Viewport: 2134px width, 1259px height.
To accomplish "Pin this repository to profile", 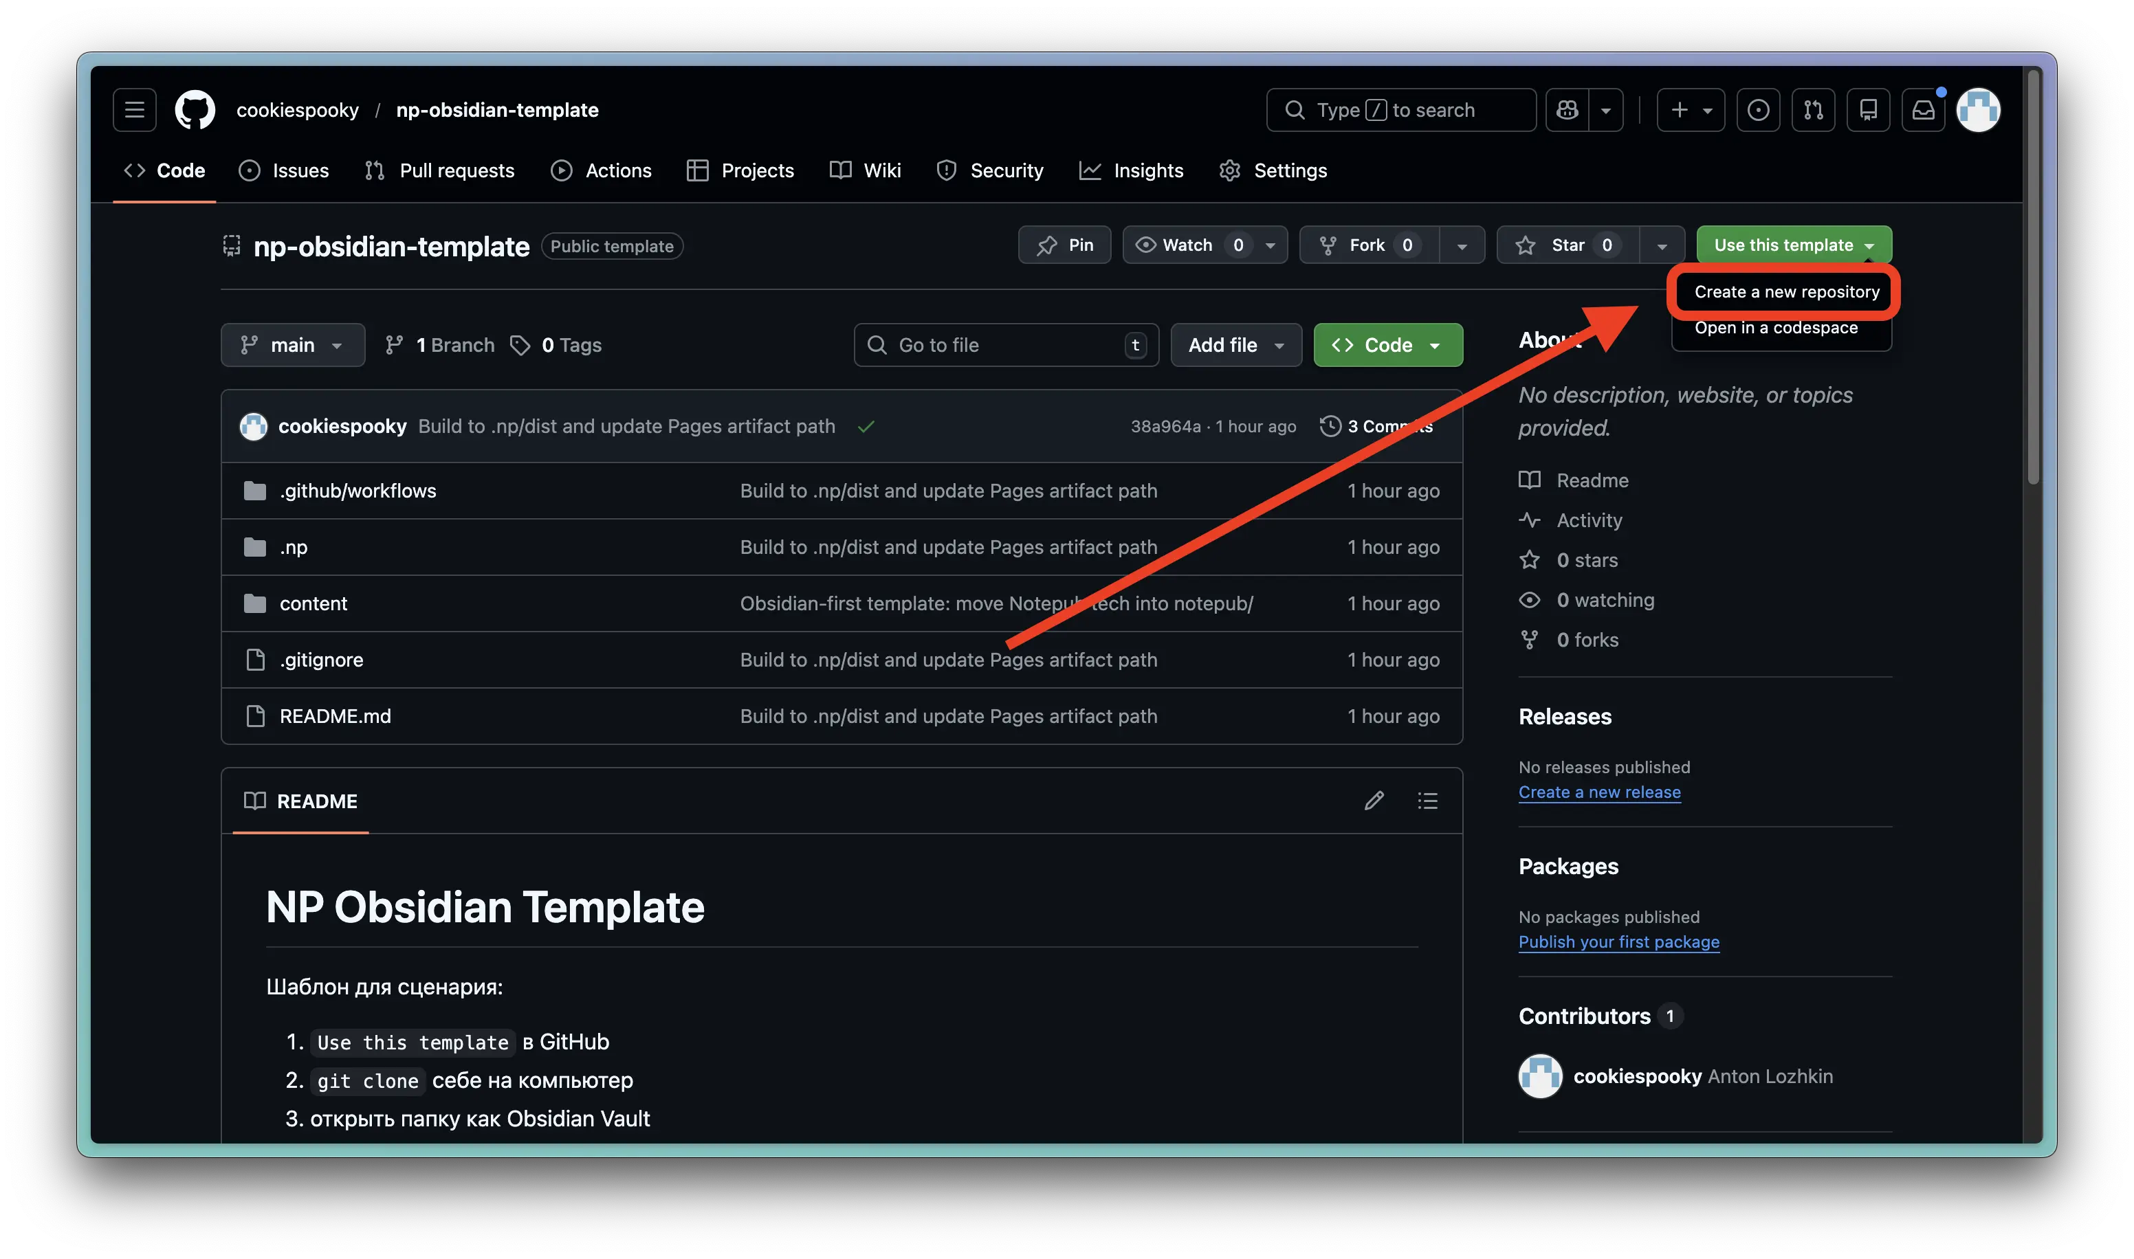I will point(1064,245).
